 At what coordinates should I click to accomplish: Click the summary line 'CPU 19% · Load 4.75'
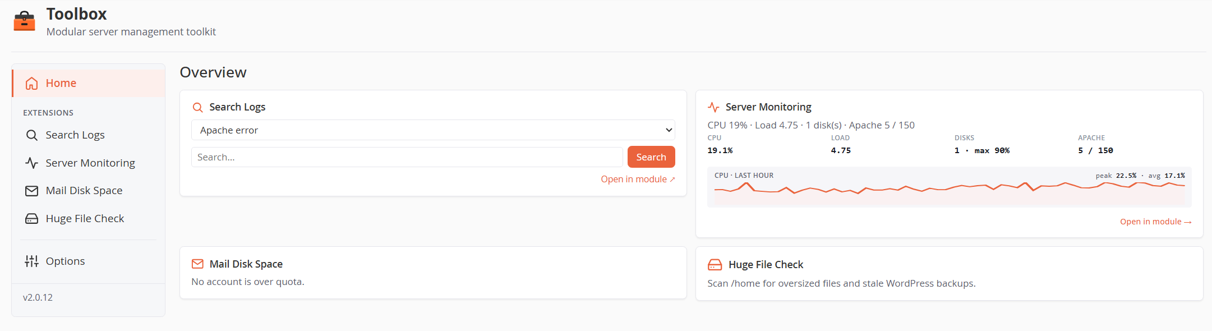811,125
